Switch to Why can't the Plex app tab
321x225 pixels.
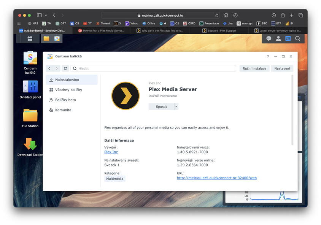(160, 31)
